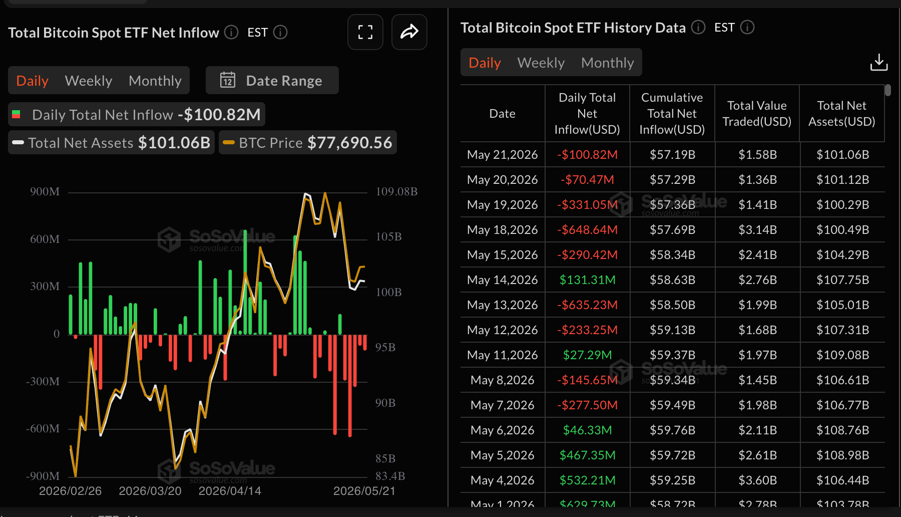Click $106.44B net assets cell

(842, 480)
